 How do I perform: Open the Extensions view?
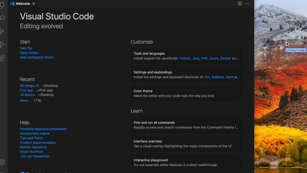pos(2,58)
